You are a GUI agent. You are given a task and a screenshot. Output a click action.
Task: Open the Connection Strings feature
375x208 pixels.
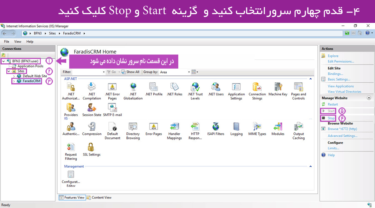(x=257, y=91)
